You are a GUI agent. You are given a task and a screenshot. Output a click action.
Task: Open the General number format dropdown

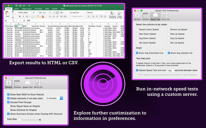point(97,12)
